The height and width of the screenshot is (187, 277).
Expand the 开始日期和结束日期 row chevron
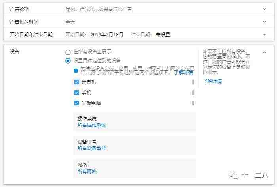[264, 34]
